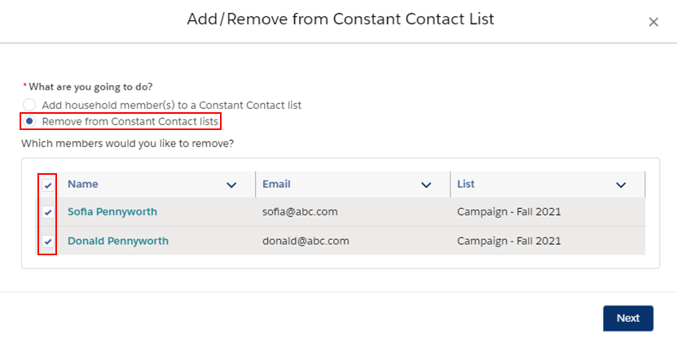The image size is (677, 339).
Task: Click Campaign - Fall 2021 in Sofia's row
Action: 509,211
